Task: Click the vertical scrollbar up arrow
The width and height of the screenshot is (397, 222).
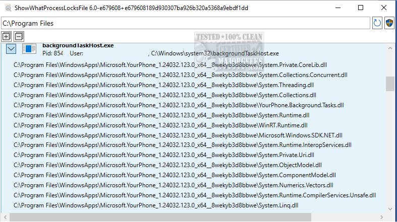Action: pyautogui.click(x=390, y=48)
